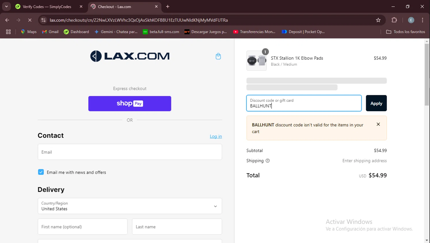
Task: Dismiss the BALLHUNT invalid code message
Action: click(378, 124)
